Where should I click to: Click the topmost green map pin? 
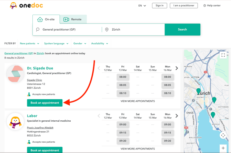pyautogui.click(x=199, y=91)
